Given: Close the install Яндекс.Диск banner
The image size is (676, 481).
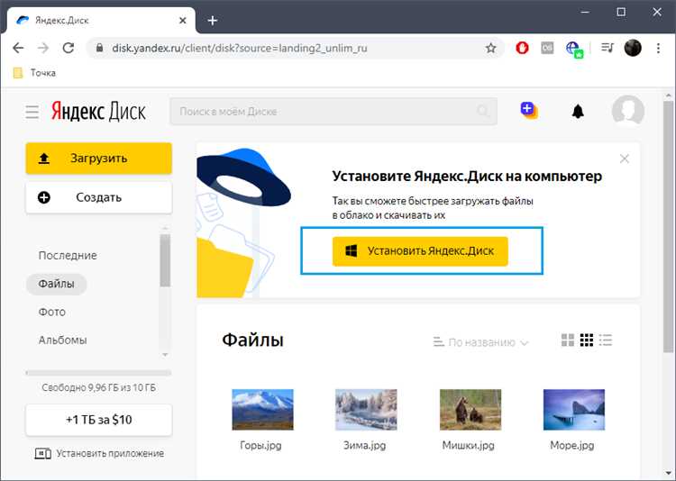Looking at the screenshot, I should (625, 159).
